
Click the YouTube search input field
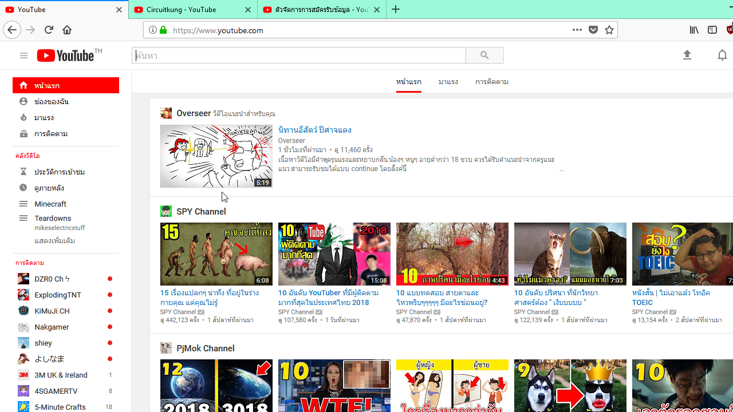click(x=299, y=56)
